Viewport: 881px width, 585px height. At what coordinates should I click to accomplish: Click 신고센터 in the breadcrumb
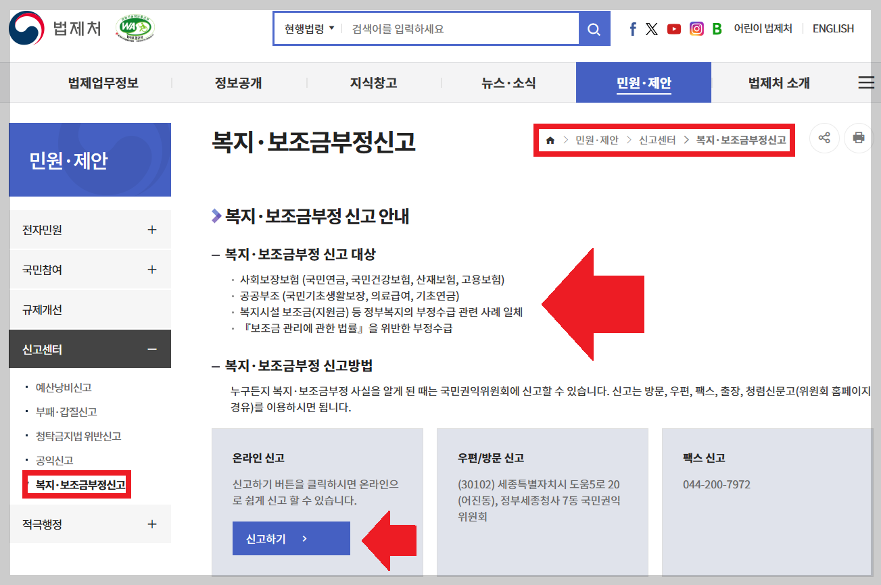coord(657,141)
